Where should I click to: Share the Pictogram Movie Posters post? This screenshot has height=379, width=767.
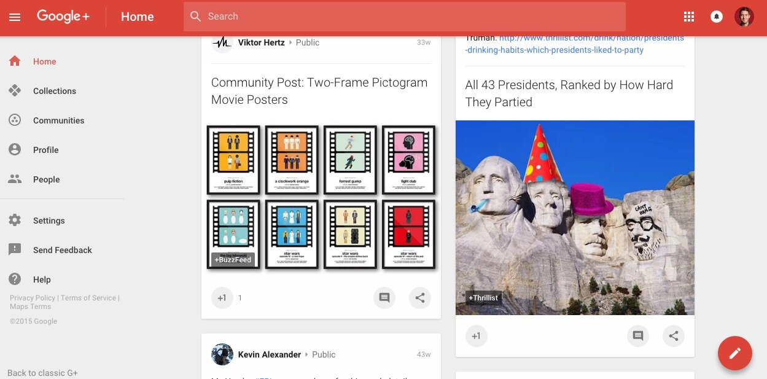click(420, 298)
